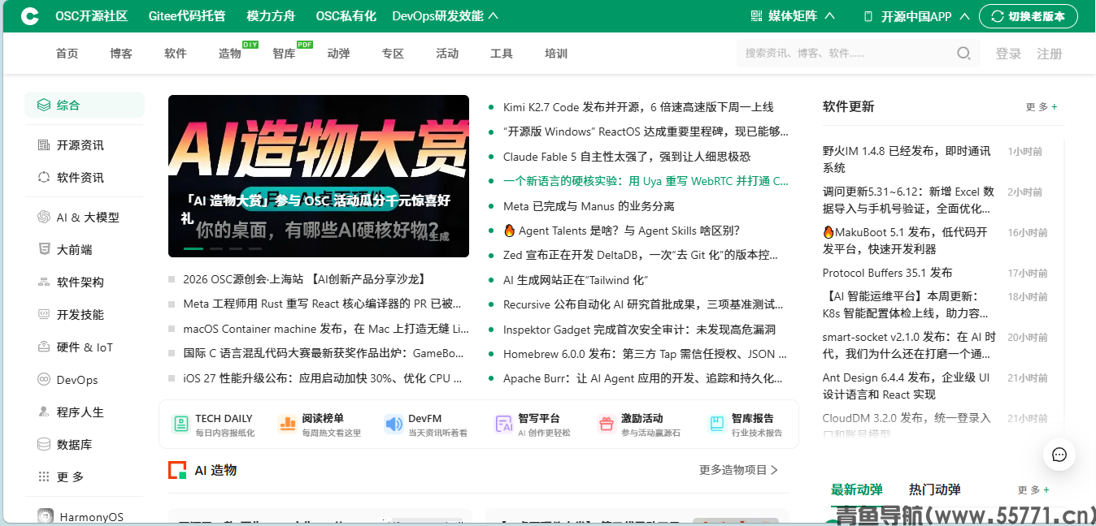
Task: Click the 阅读榜单 chart icon
Action: click(287, 424)
